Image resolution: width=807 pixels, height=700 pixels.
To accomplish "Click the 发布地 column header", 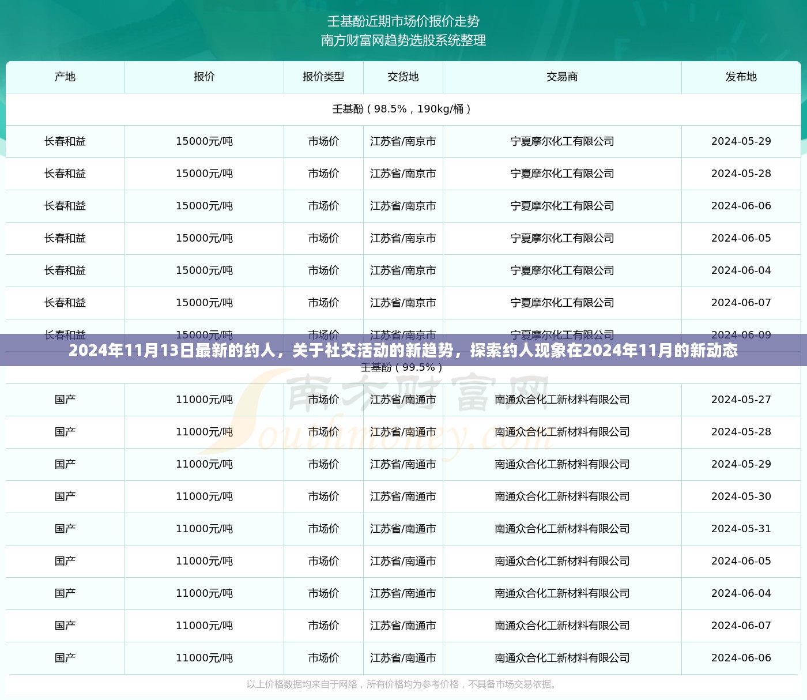I will (741, 77).
